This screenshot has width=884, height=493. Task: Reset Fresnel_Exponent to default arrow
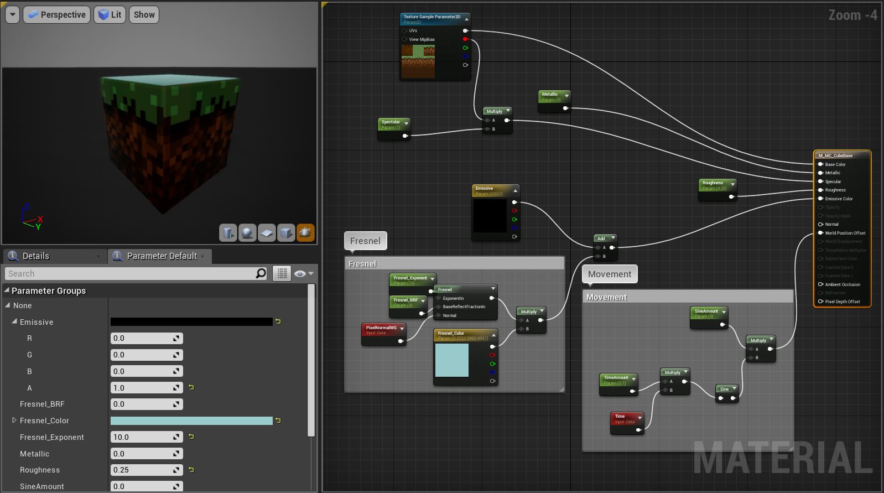click(191, 437)
